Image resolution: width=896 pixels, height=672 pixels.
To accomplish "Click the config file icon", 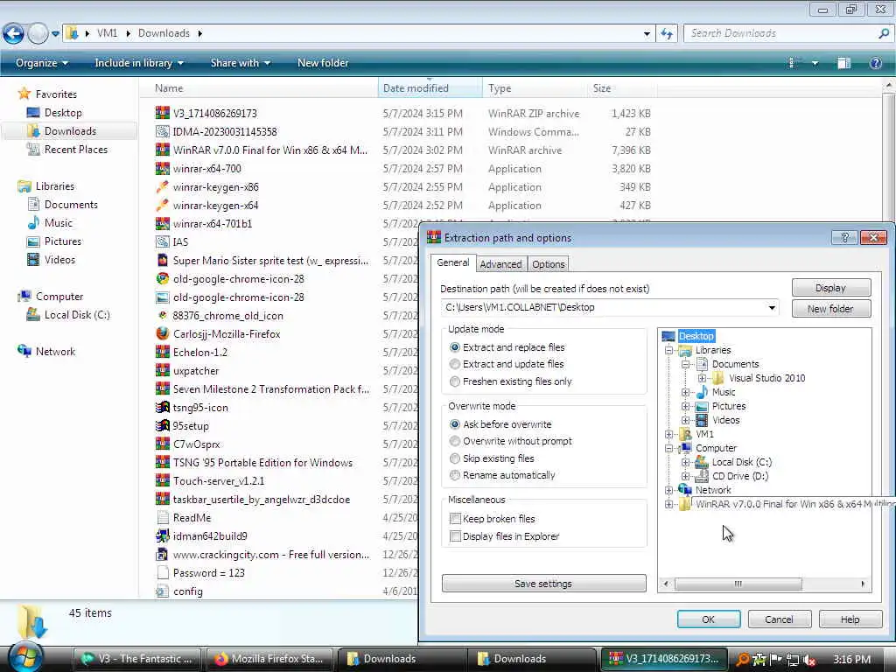I will point(163,591).
